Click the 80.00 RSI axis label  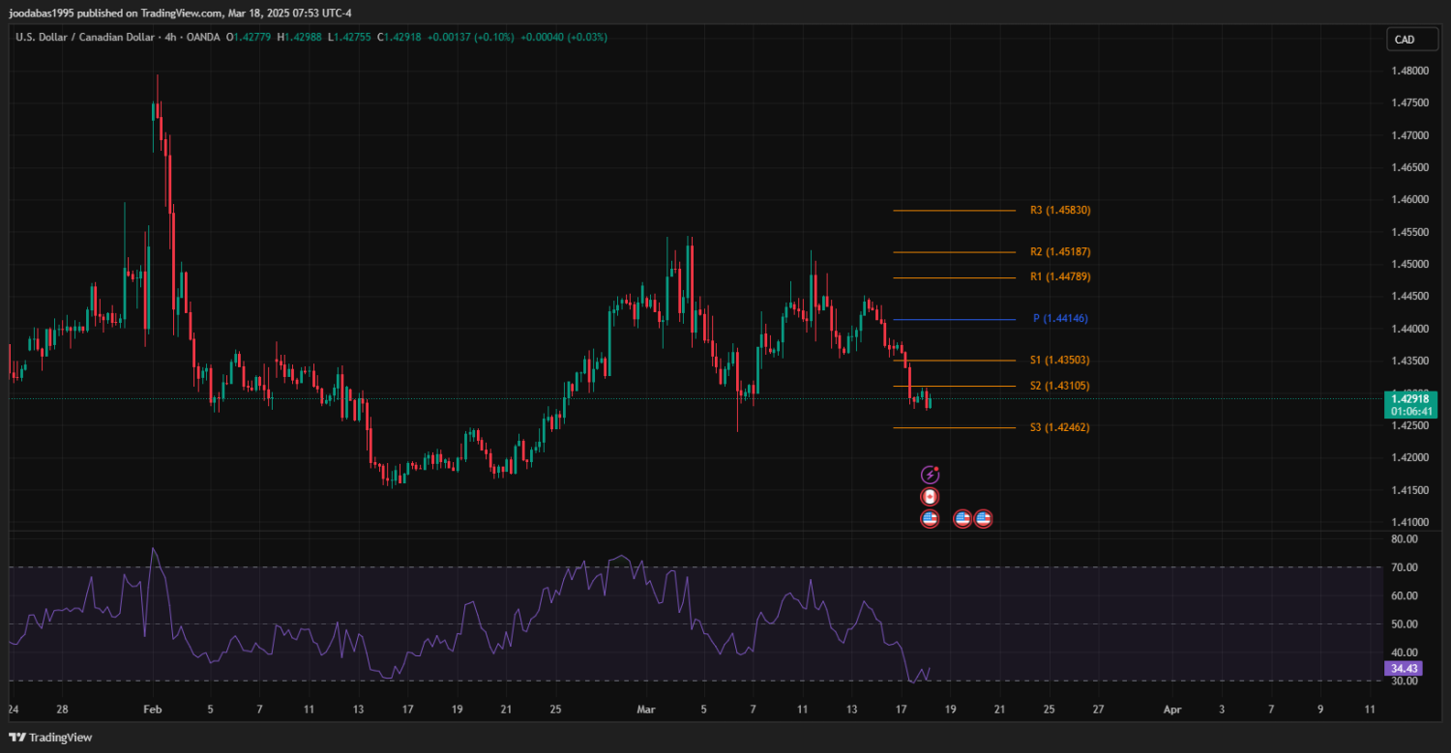pos(1404,538)
